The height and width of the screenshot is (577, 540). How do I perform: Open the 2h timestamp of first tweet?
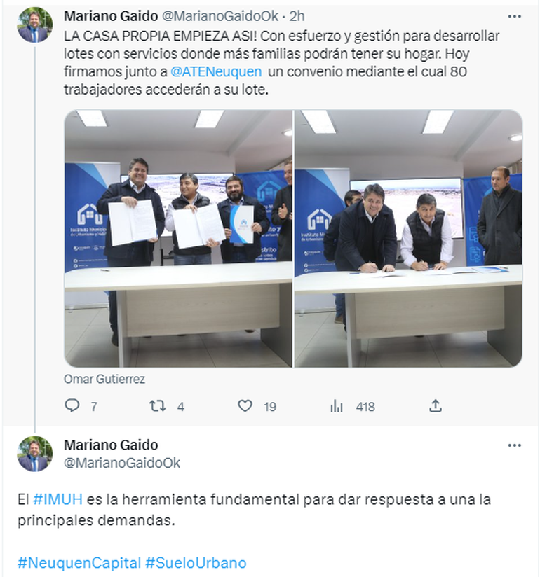click(297, 16)
